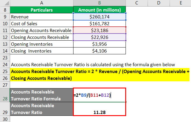Select row 26 header

[x=5, y=78]
